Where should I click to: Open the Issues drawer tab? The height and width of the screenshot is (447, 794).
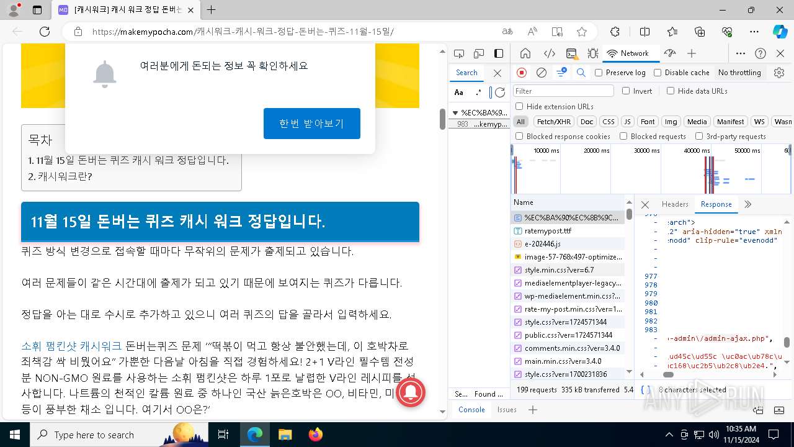pos(507,410)
